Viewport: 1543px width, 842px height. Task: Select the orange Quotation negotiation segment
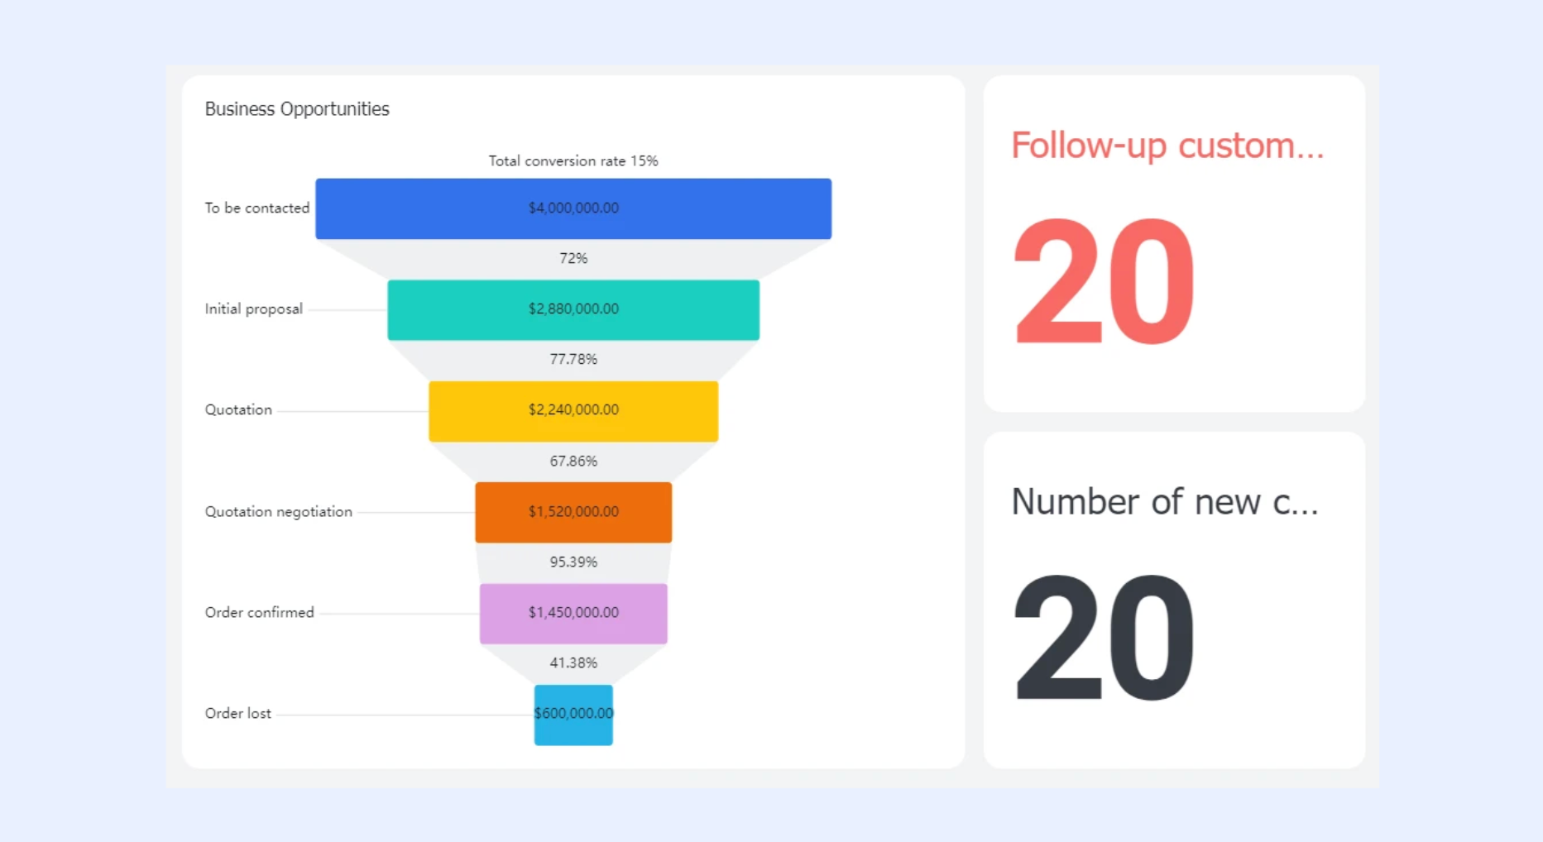coord(573,512)
